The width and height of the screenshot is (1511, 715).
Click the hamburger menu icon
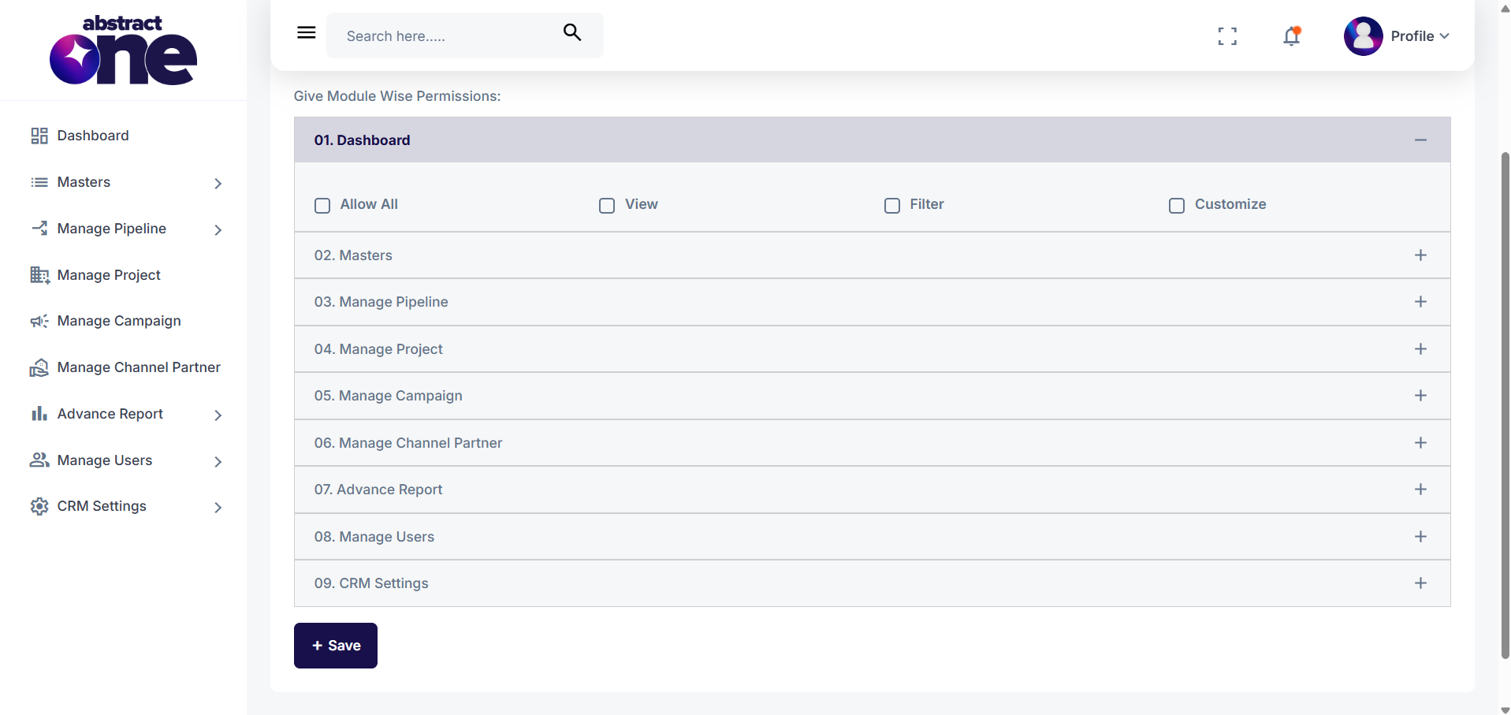(307, 32)
